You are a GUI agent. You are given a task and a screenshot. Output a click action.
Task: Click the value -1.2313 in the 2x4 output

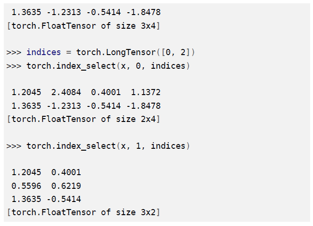tap(64, 106)
